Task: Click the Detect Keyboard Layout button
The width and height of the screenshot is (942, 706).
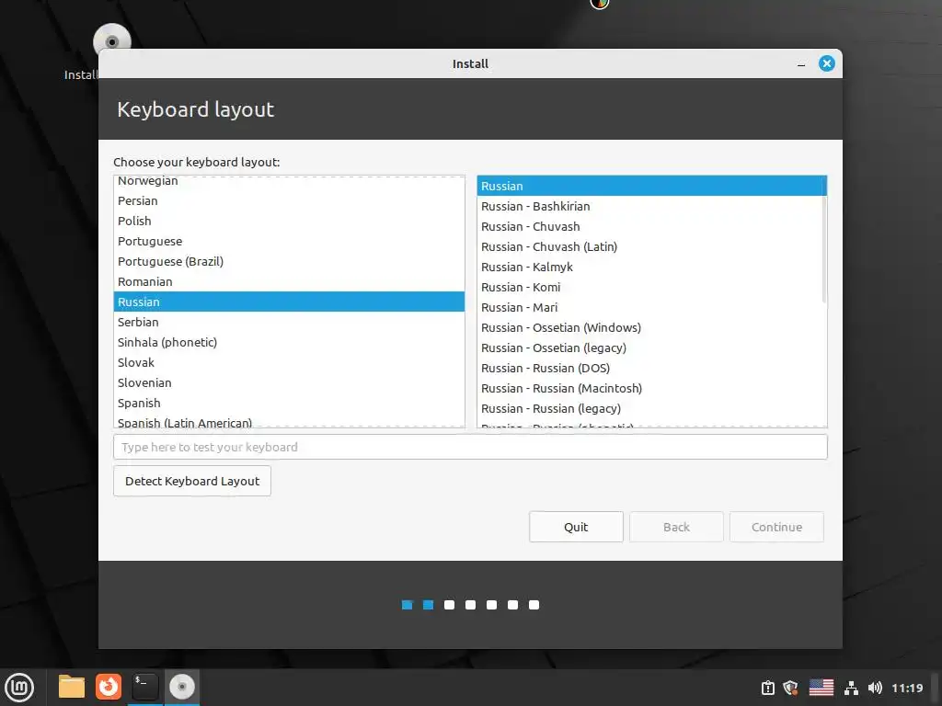Action: coord(192,481)
